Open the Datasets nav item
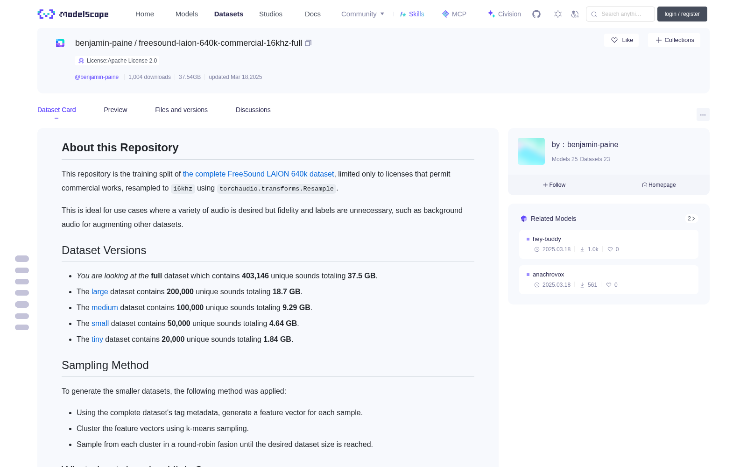This screenshot has width=747, height=467. (x=229, y=14)
